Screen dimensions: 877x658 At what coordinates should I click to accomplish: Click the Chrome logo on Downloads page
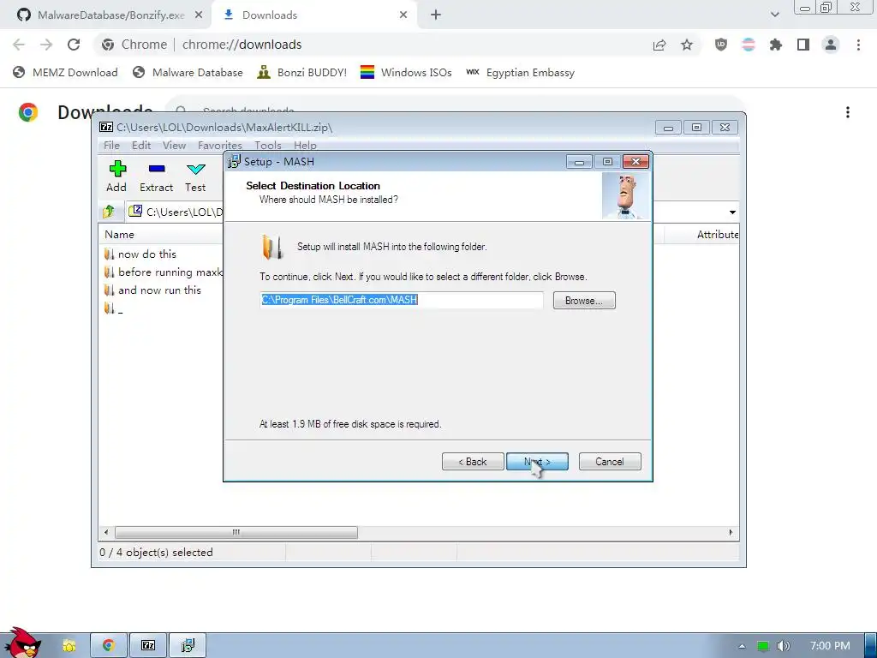coord(28,112)
